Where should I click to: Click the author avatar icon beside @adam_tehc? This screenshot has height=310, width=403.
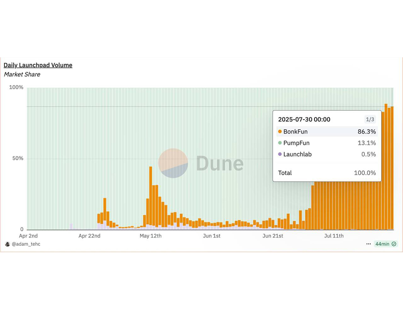[x=7, y=244]
